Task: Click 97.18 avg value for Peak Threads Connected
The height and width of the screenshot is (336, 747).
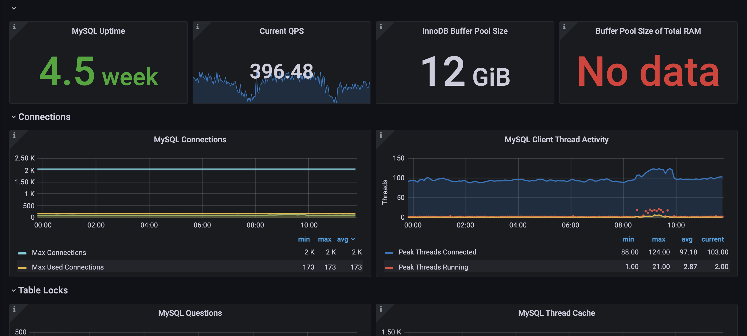Action: point(688,252)
